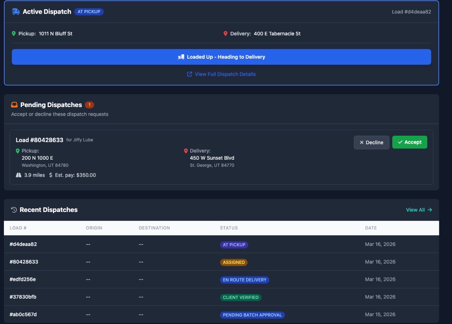
Task: Click the Pending Dispatches inbox icon
Action: [x=14, y=105]
